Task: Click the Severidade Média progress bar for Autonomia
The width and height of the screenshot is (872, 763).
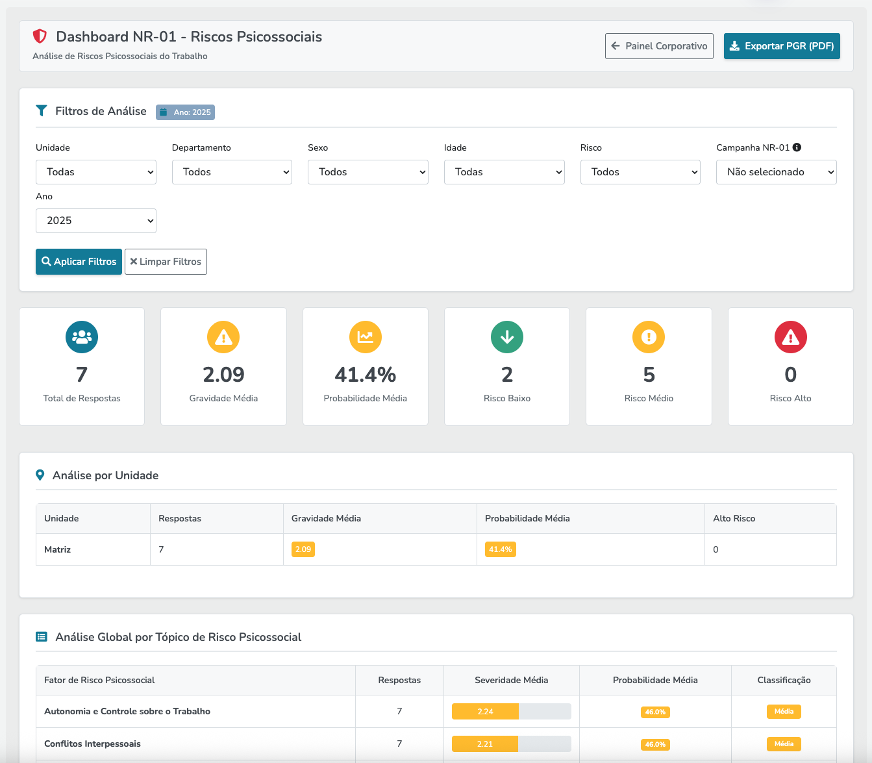Action: point(511,711)
